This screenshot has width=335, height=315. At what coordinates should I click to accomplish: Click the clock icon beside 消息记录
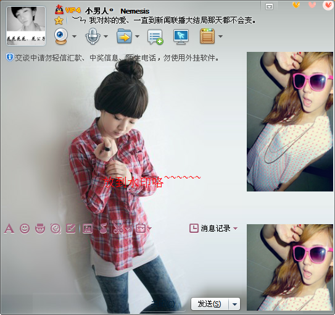point(194,228)
